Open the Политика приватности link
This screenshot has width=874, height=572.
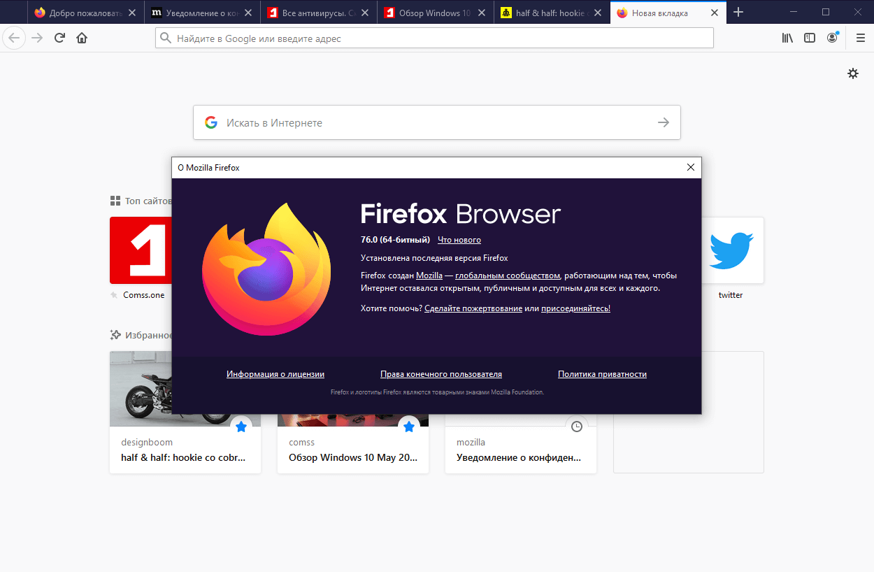pyautogui.click(x=602, y=373)
